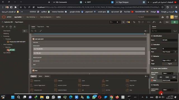Open the Create plus menu
Screen dimensions: 179x100
(x=149, y=22)
